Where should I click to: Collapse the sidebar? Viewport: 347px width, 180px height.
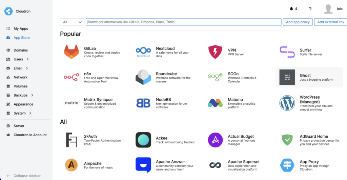(23, 176)
